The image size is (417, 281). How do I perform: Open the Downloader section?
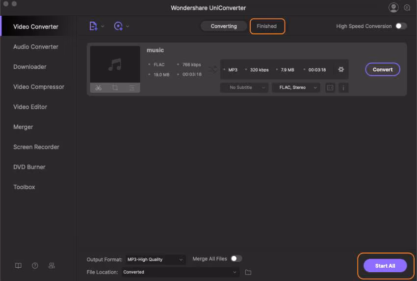pyautogui.click(x=30, y=67)
